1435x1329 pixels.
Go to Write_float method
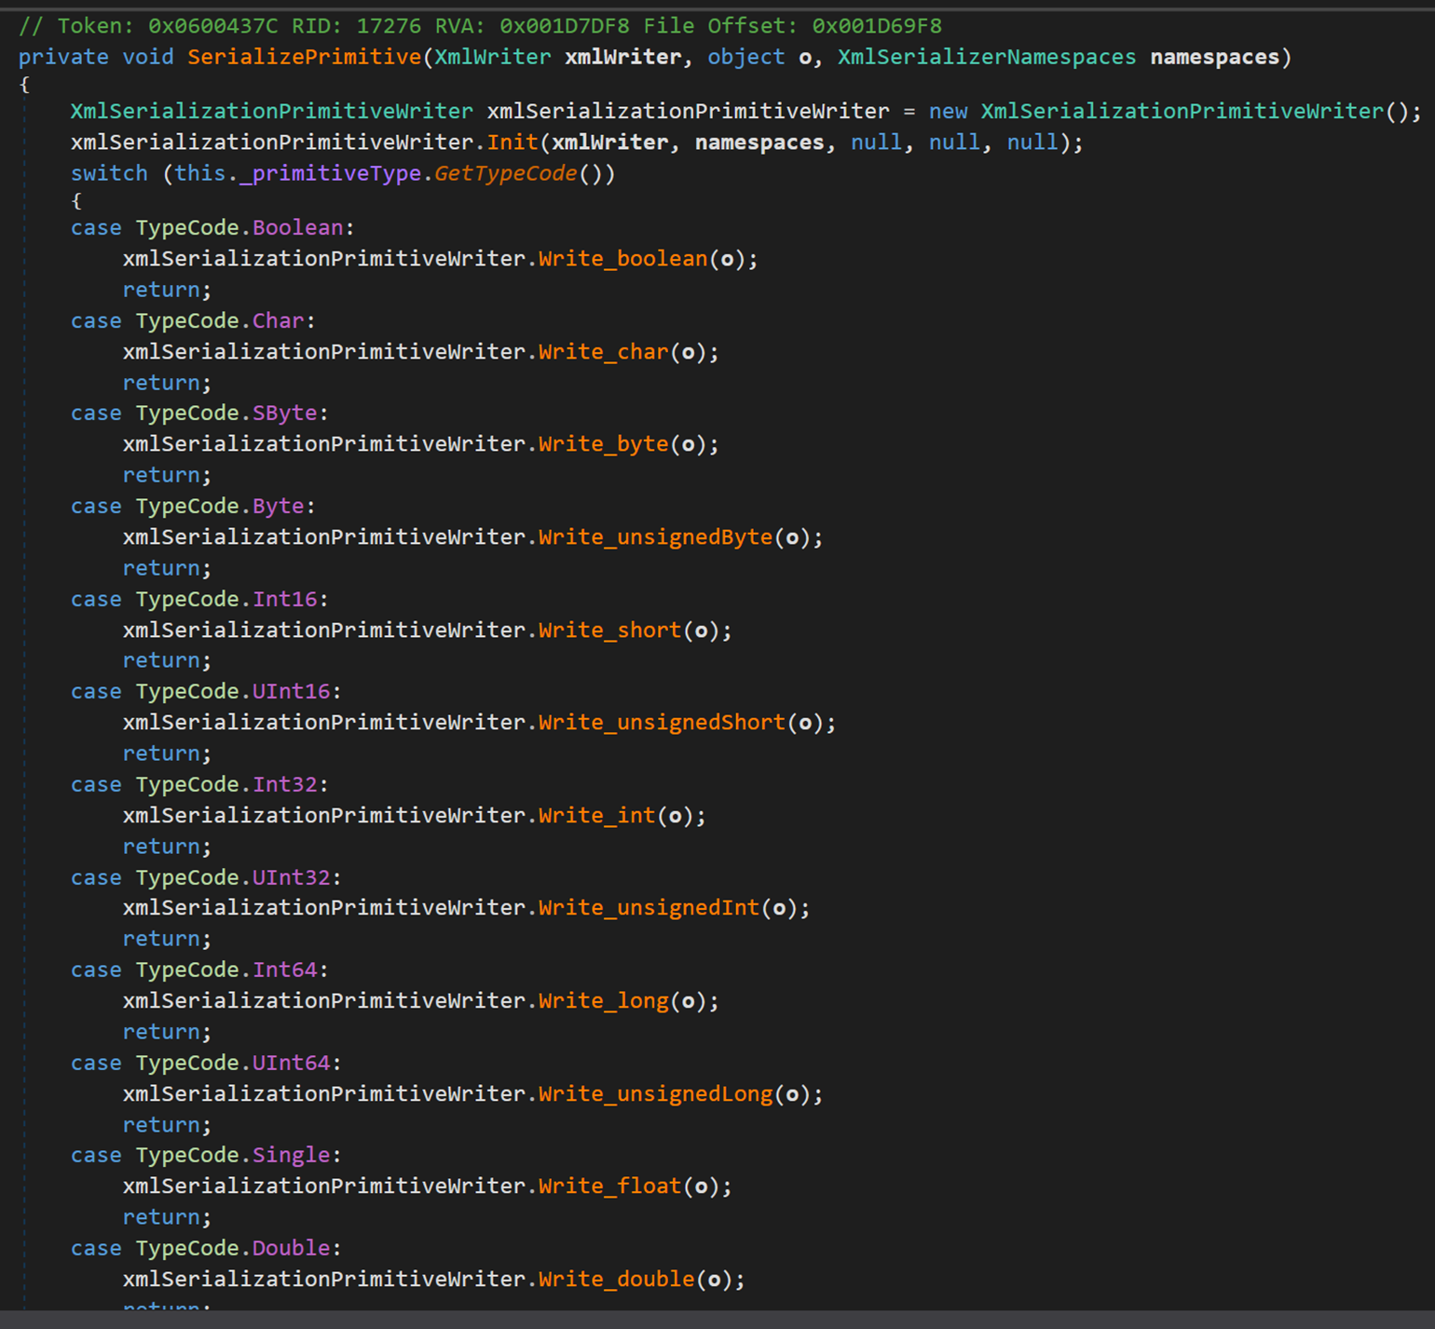point(610,1187)
